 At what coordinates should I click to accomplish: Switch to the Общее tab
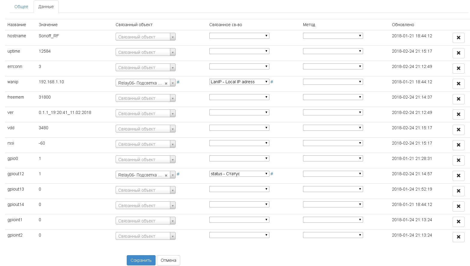click(x=21, y=7)
